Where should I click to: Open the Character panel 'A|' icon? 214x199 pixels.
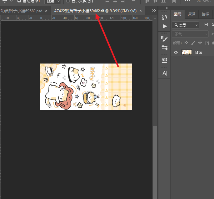pyautogui.click(x=165, y=74)
